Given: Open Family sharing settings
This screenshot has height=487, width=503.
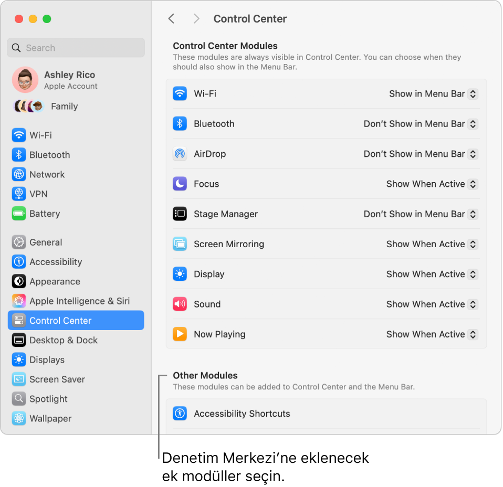Looking at the screenshot, I should (76, 106).
